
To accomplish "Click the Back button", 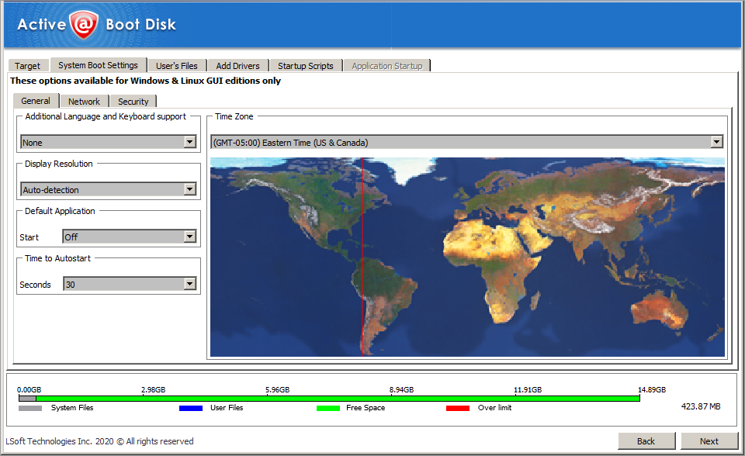I will 646,440.
